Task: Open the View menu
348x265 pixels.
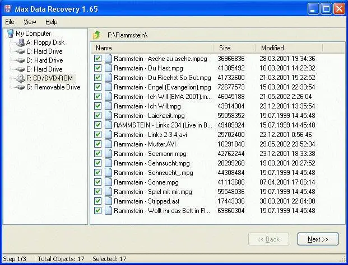Action: tap(30, 22)
